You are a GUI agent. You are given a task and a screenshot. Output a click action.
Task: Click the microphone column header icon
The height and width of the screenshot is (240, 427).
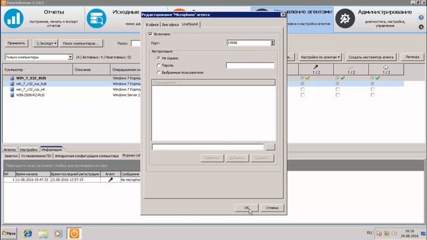pos(316,67)
